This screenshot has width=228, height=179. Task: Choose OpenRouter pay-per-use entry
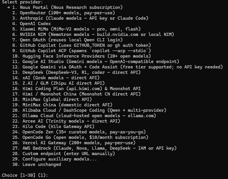pyautogui.click(x=64, y=13)
